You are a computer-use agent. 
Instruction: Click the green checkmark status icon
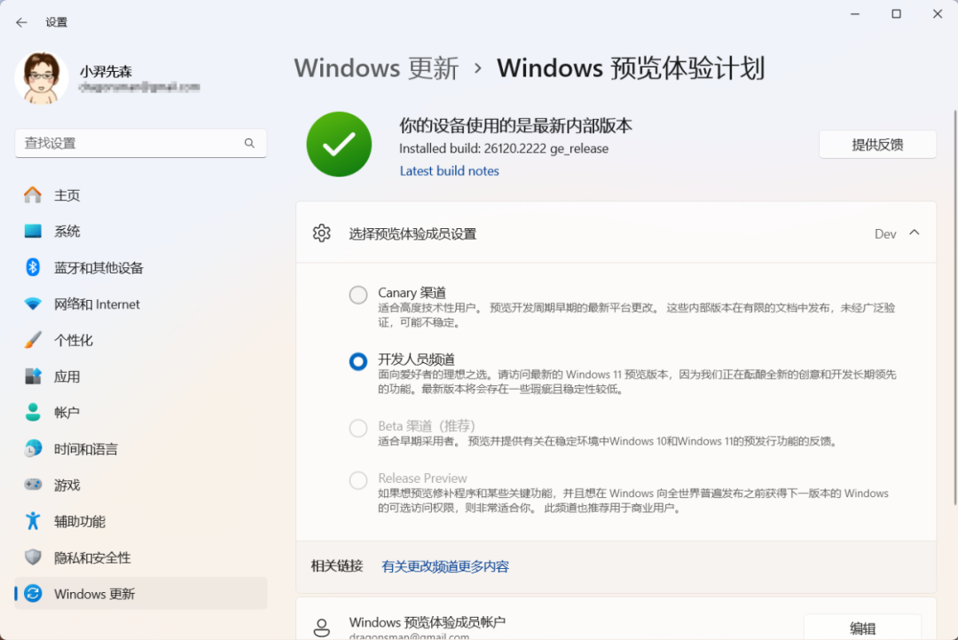[x=339, y=145]
